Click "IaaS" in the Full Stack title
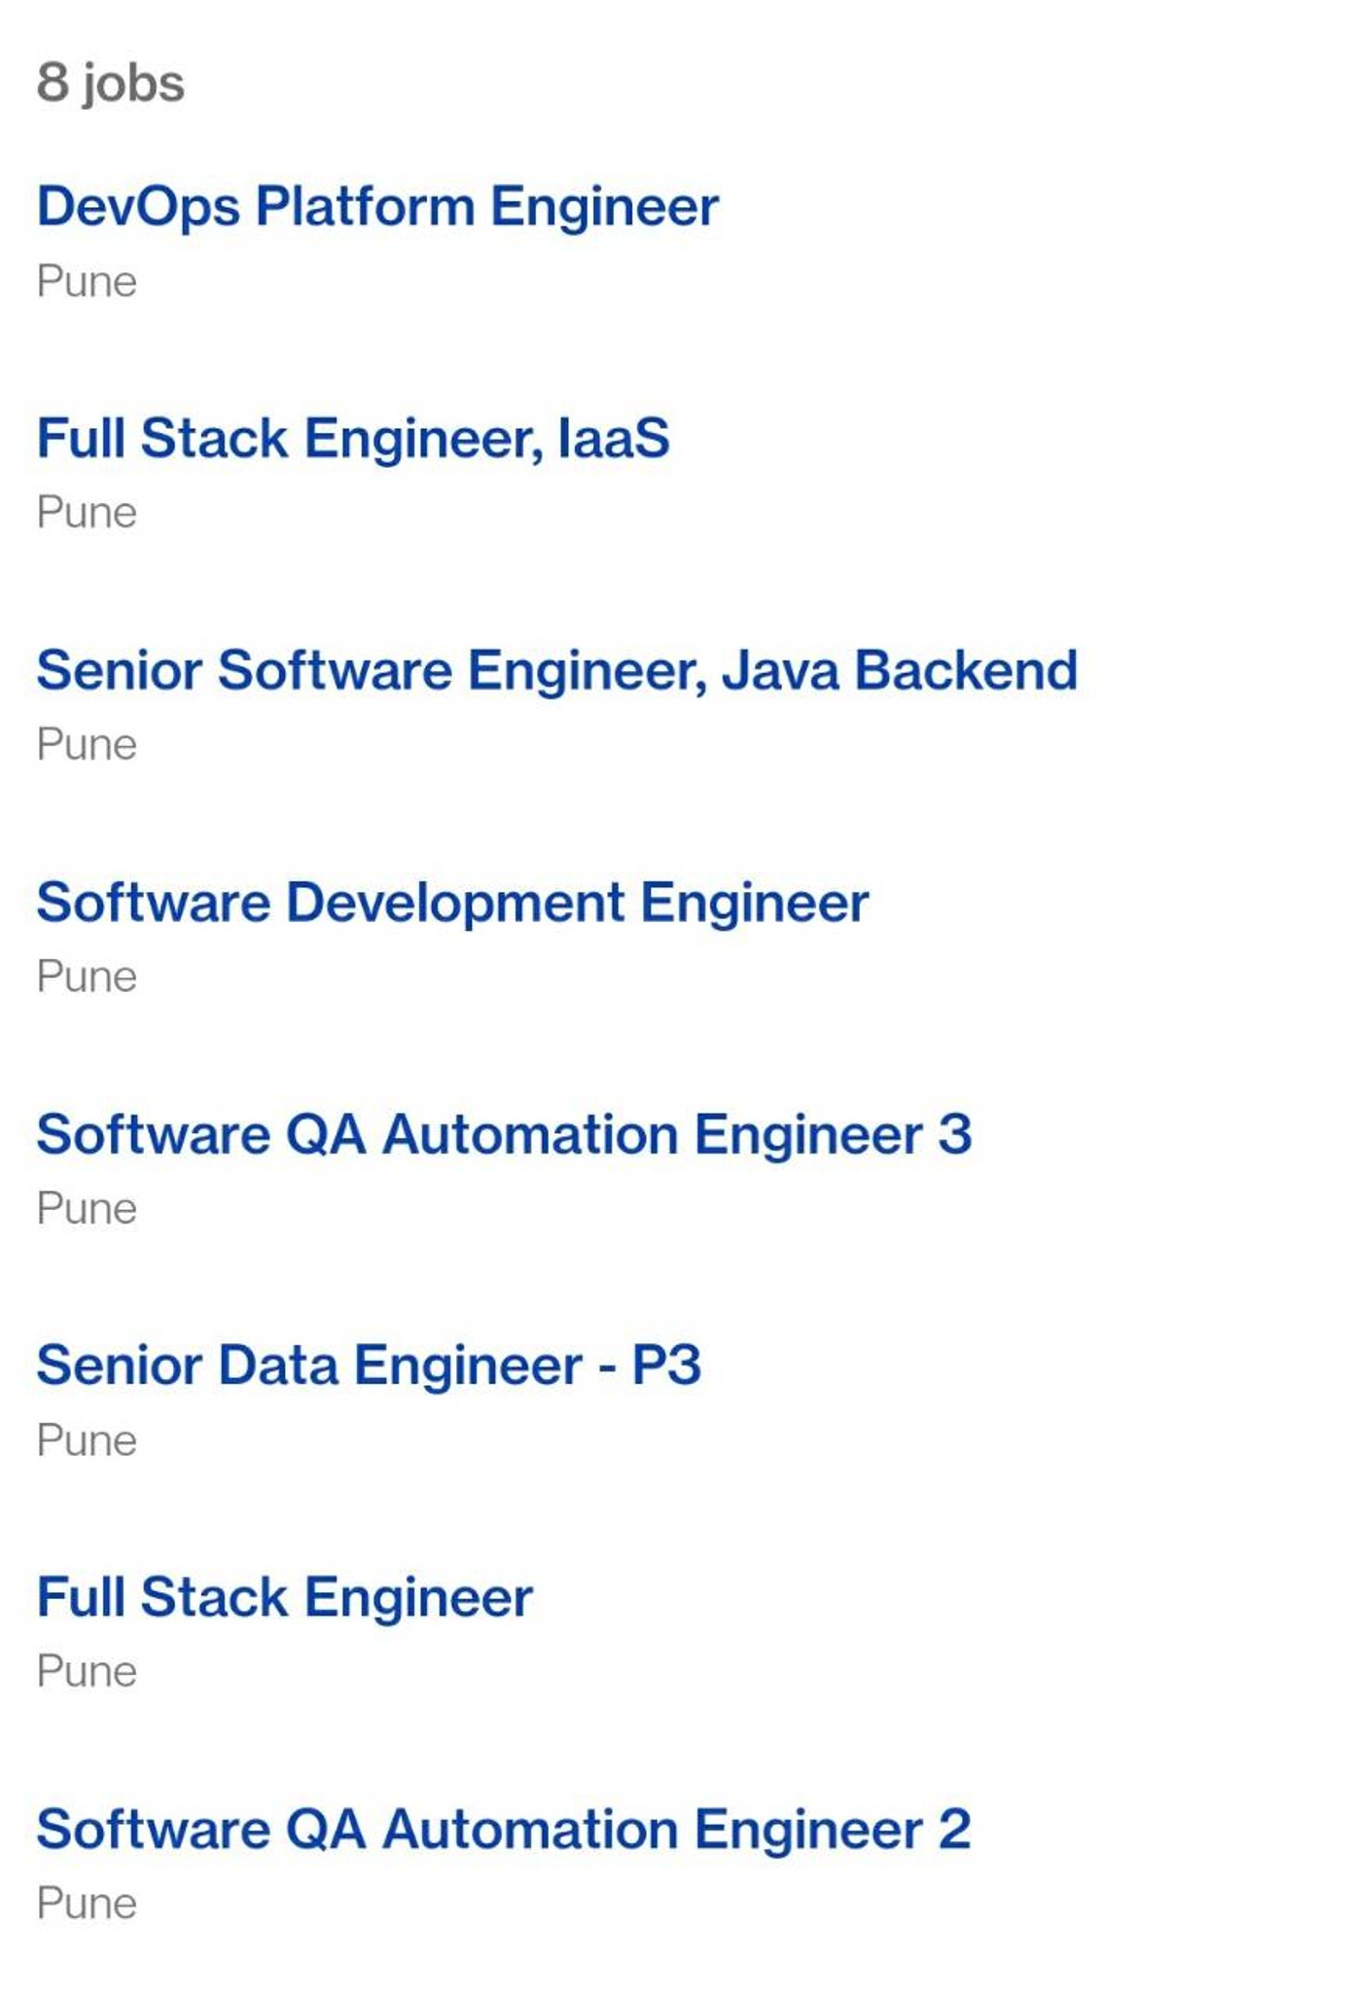The width and height of the screenshot is (1354, 1992). click(x=613, y=439)
